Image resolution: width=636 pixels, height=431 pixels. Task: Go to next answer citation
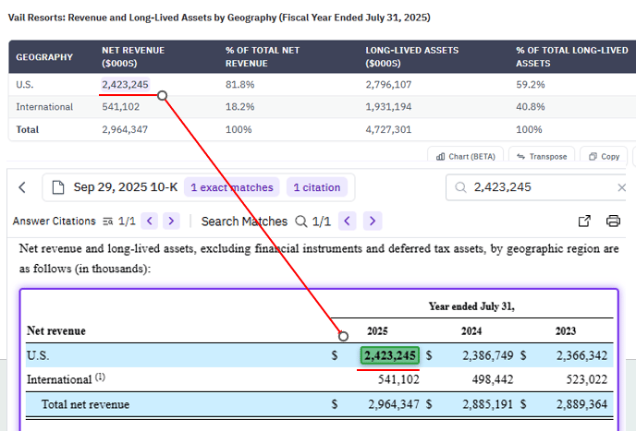pos(172,221)
